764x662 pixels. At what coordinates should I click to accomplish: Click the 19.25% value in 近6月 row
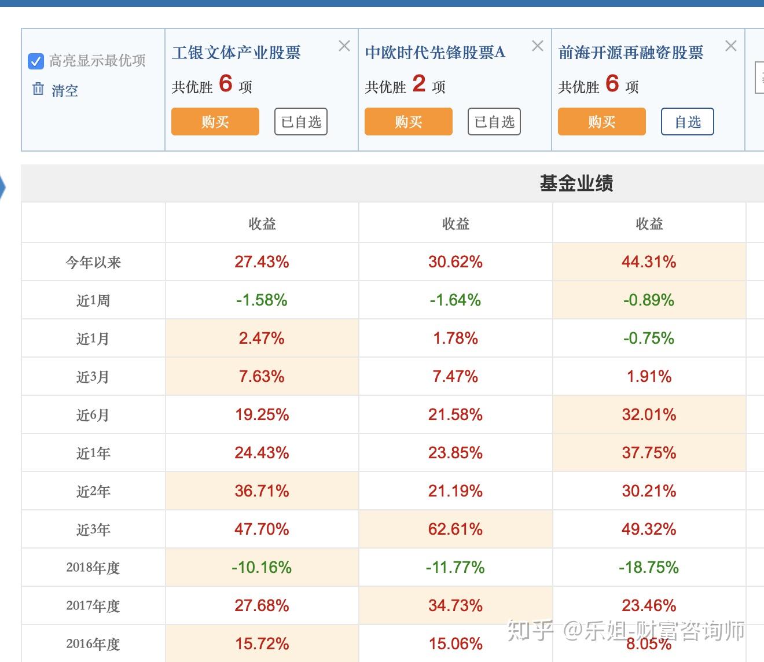[x=262, y=414]
